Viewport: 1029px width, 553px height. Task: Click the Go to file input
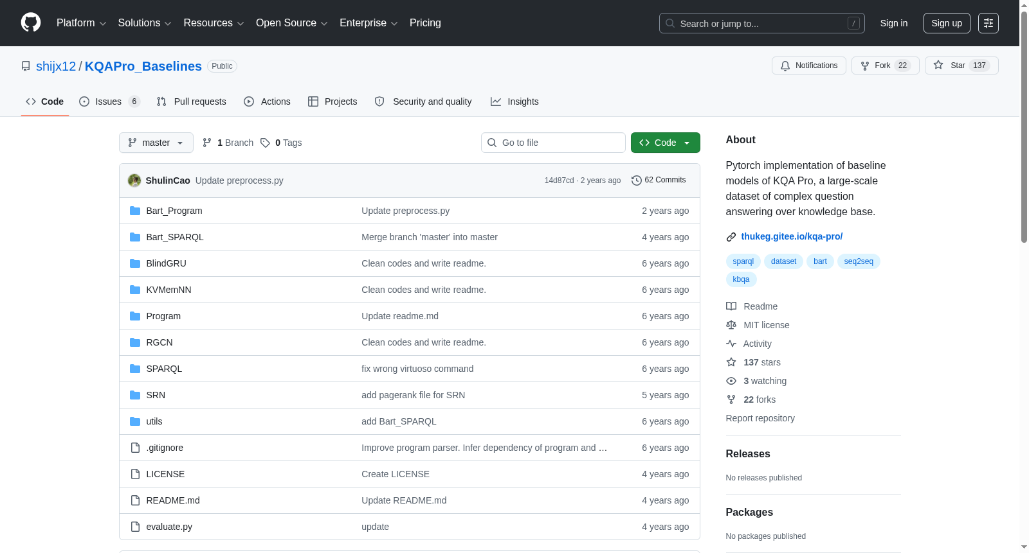pos(553,143)
